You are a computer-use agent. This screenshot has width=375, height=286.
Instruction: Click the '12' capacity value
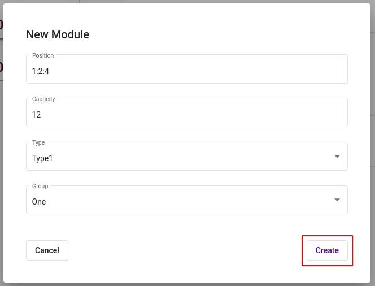point(36,115)
